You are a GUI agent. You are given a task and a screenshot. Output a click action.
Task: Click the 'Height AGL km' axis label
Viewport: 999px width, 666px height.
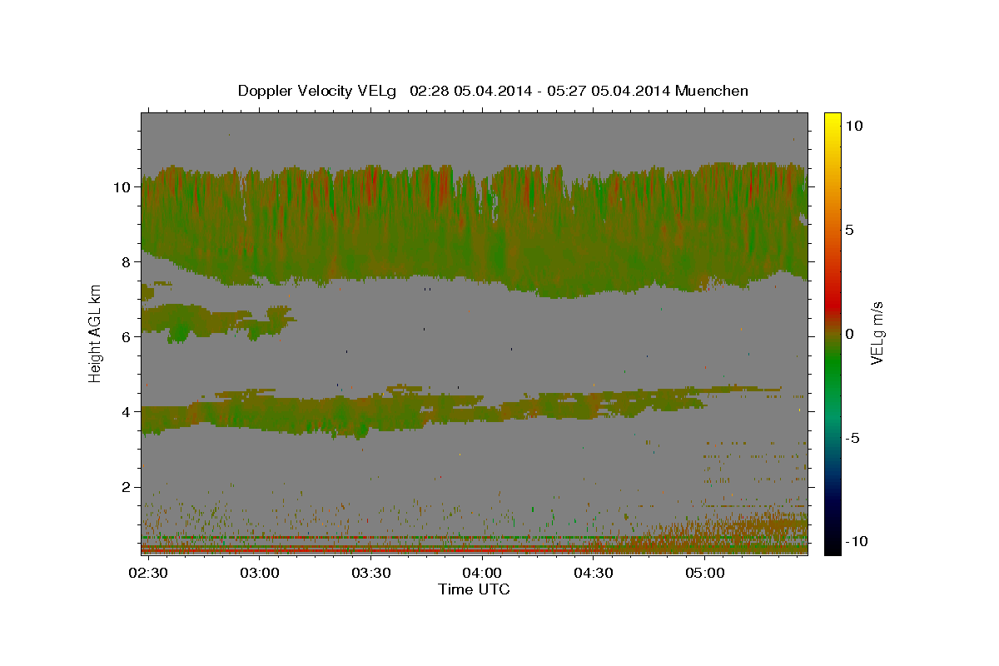95,334
